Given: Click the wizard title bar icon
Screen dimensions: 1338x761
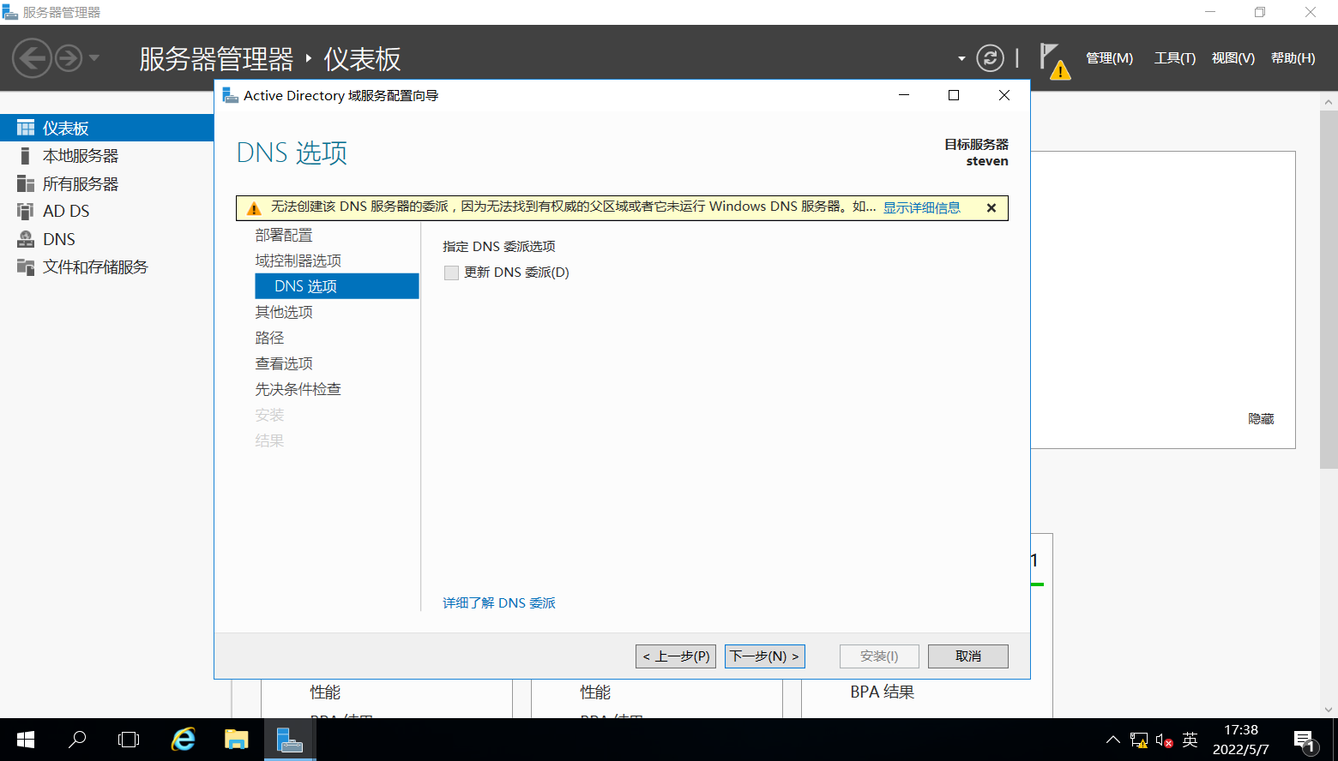Looking at the screenshot, I should pos(230,95).
